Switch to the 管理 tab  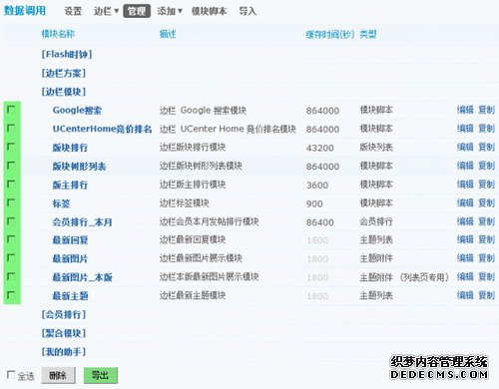click(x=137, y=11)
